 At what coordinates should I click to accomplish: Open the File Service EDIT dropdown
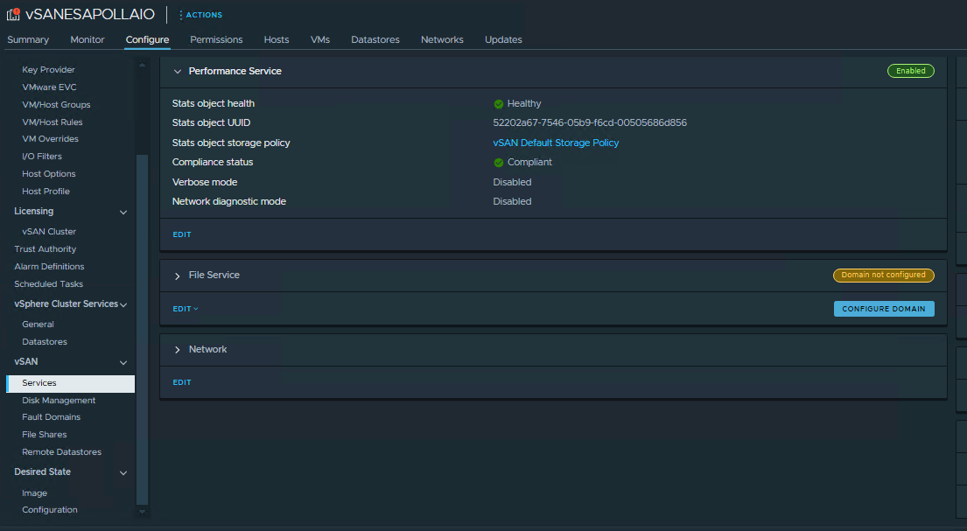[x=185, y=308]
